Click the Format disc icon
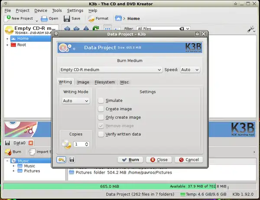Viewport: 260px width, 200px height. [x=91, y=19]
